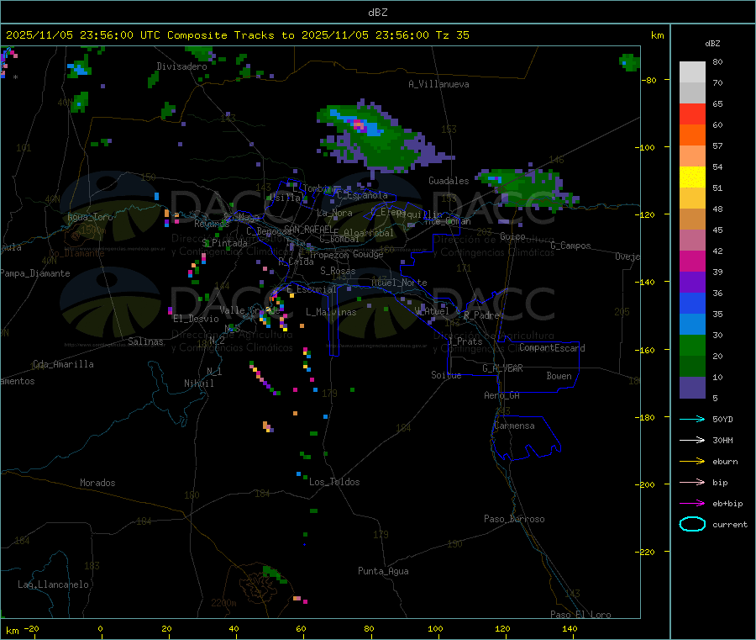756x640 pixels.
Task: Click the Carmensa map label
Action: [x=514, y=426]
